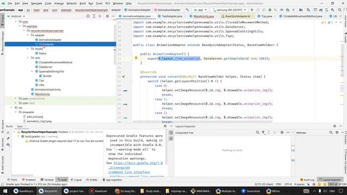The width and height of the screenshot is (347, 195).
Task: Open the Terminal tool window
Action: coord(47,180)
